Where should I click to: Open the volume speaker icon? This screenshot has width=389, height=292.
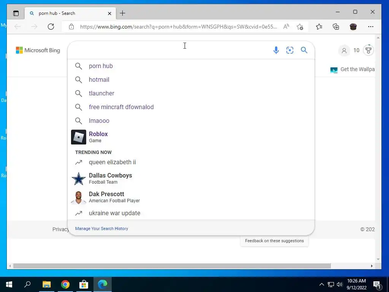coord(339,284)
